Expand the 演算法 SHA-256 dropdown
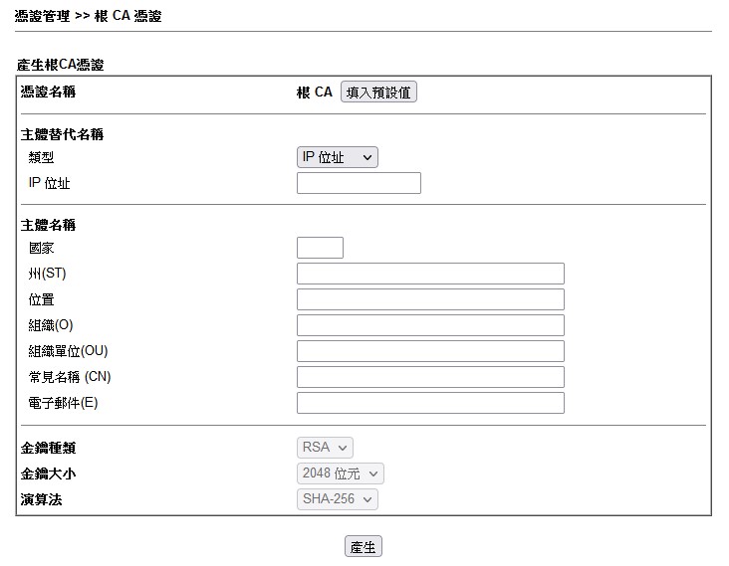729x566 pixels. [x=337, y=499]
